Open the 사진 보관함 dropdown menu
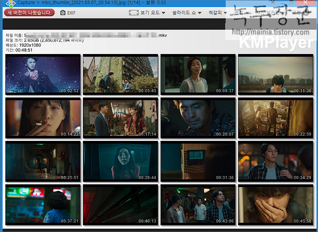The width and height of the screenshot is (318, 232). [x=270, y=13]
